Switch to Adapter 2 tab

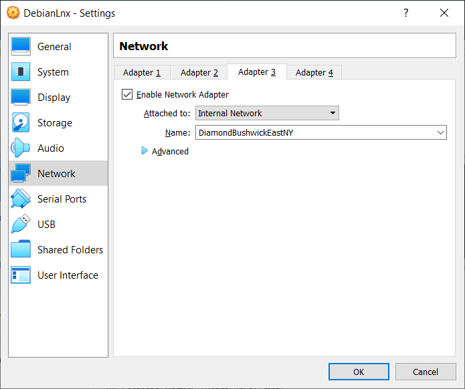(x=199, y=72)
